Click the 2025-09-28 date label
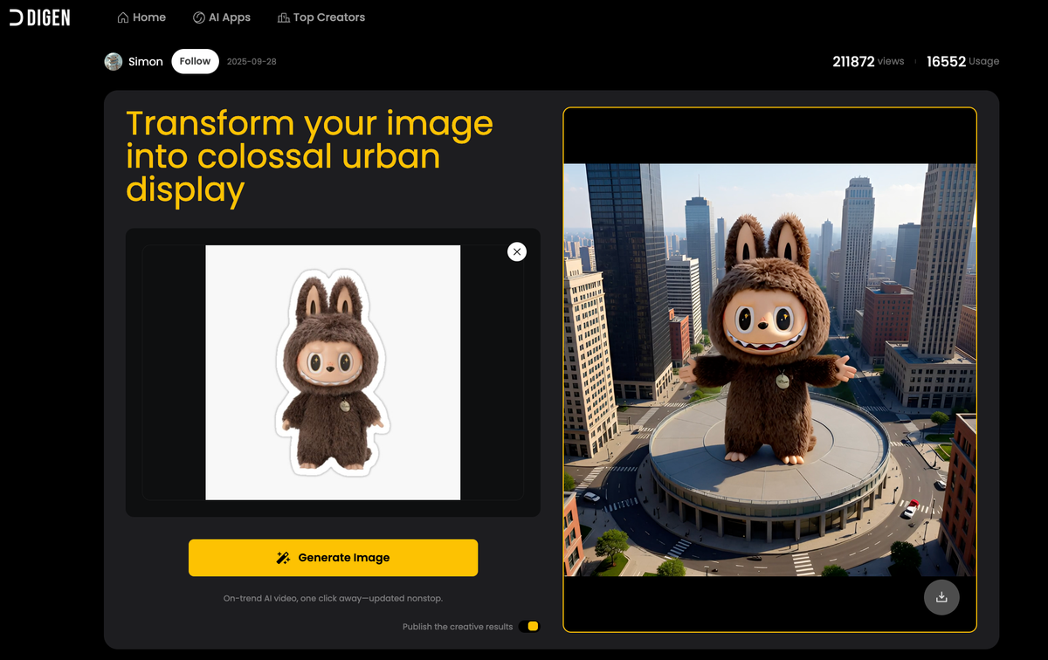1048x660 pixels. point(253,61)
